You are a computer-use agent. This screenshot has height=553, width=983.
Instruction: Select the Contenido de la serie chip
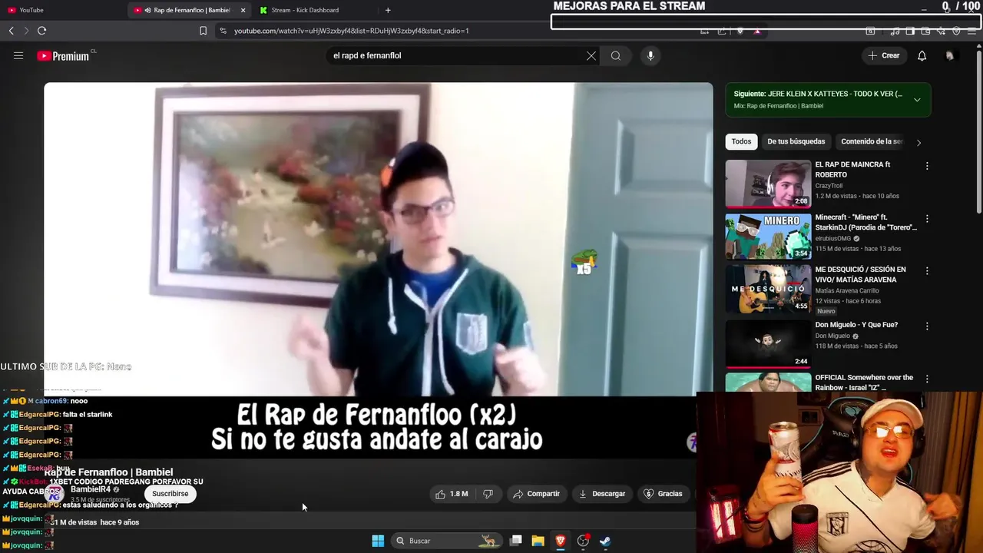click(872, 141)
